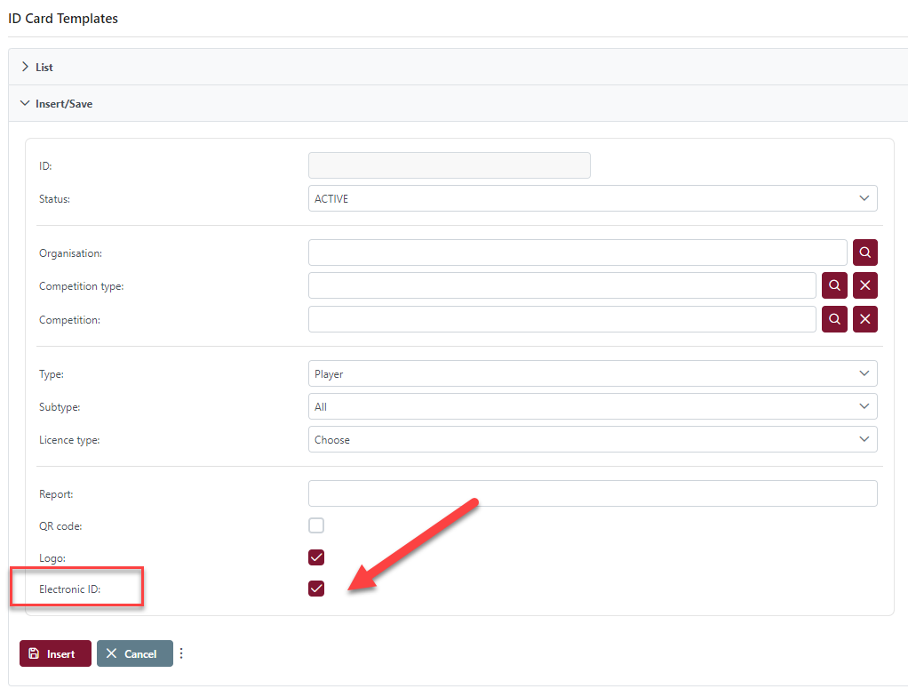Click the Competition input field
Screen dimensions: 908x689
click(562, 319)
